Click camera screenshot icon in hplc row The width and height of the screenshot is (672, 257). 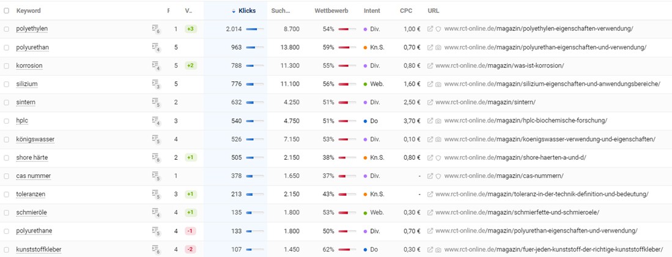(x=438, y=121)
